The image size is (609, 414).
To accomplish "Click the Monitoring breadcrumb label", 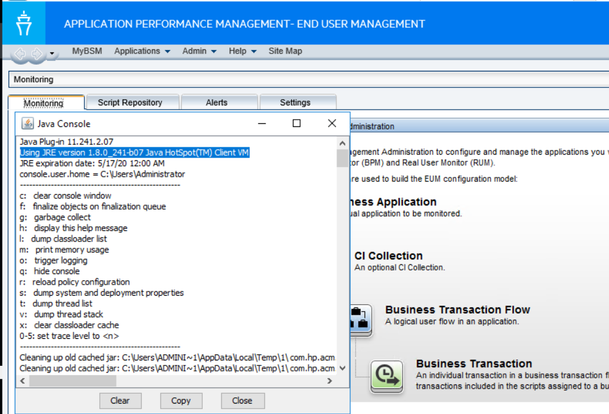I will (33, 79).
